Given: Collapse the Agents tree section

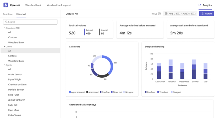Looking at the screenshot, I should click(x=4, y=65).
